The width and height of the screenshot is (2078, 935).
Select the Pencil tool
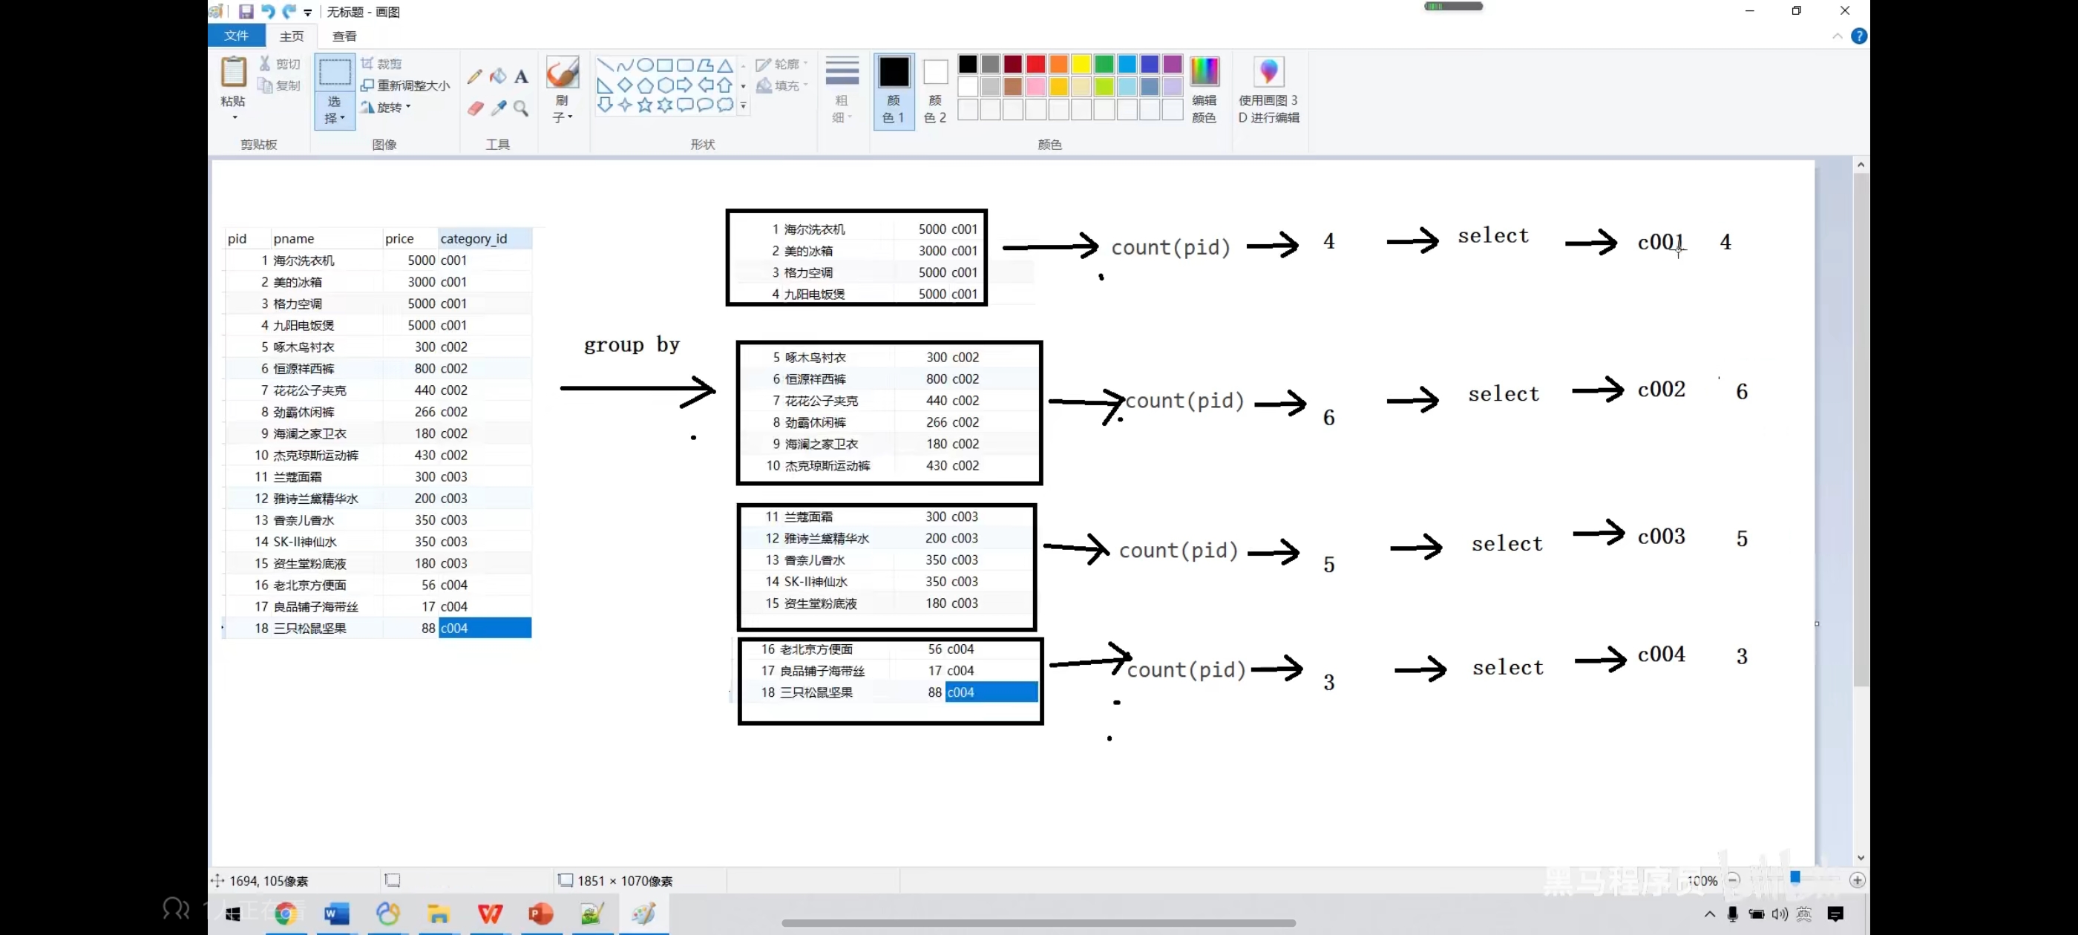(474, 76)
